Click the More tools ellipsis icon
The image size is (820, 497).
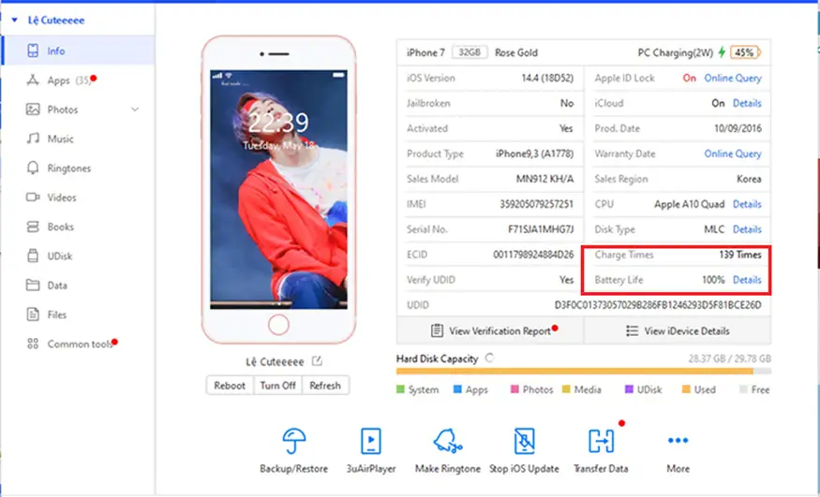point(678,441)
